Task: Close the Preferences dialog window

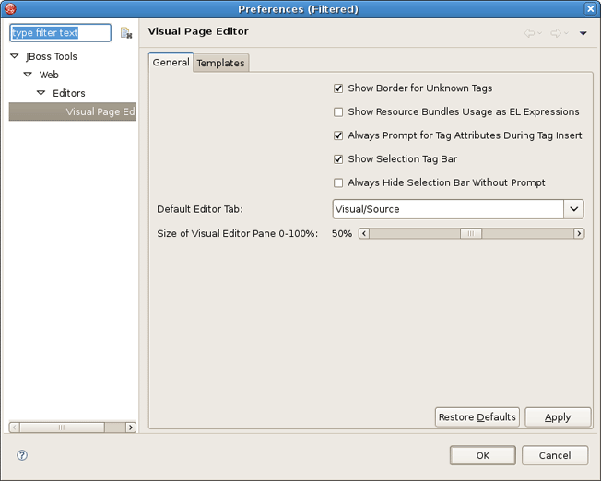Action: coord(590,9)
